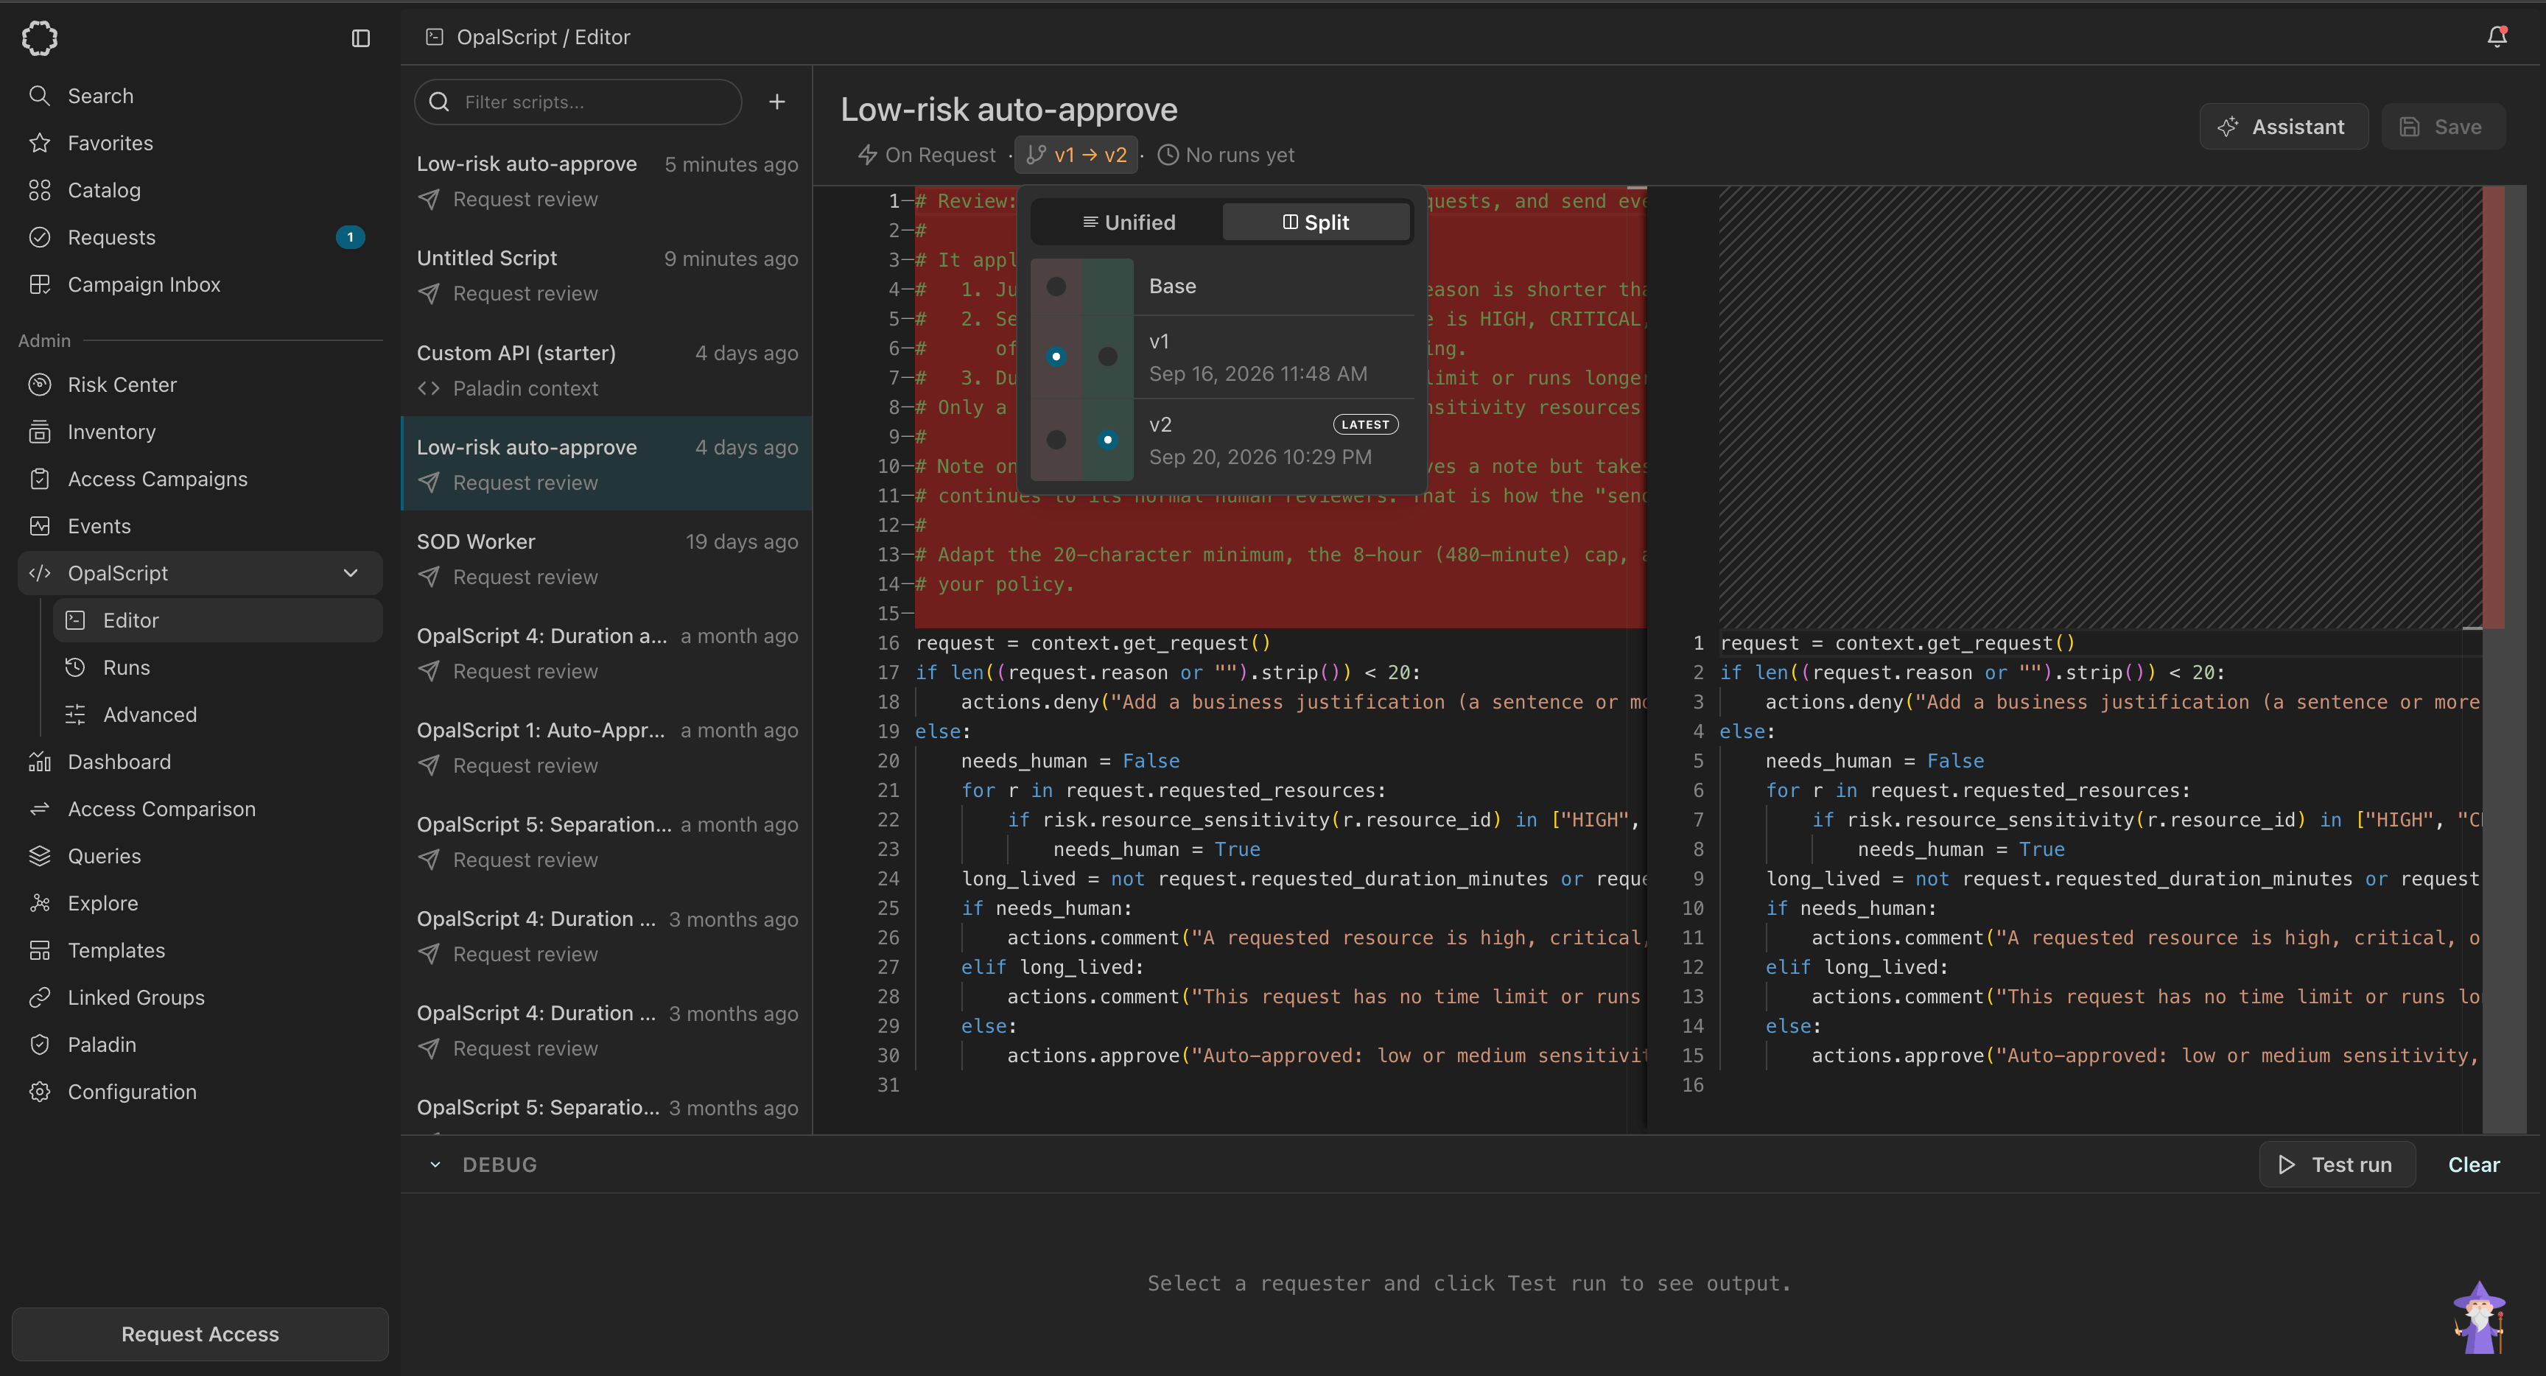Screen dimensions: 2546x1376
Task: Click the Requests notification count badge
Action: 350,237
